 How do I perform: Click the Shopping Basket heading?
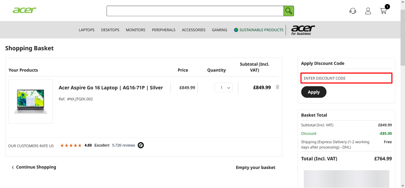pos(30,48)
